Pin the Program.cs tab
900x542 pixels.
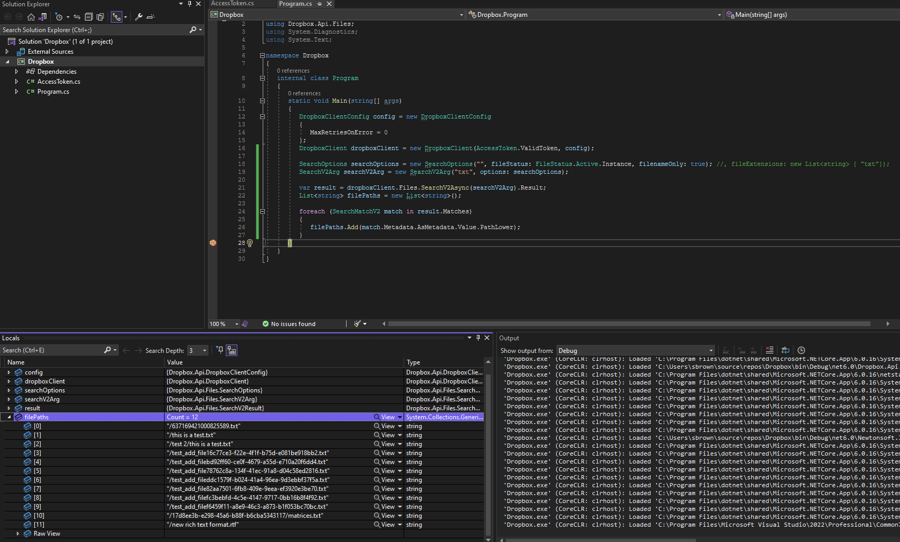coord(320,4)
